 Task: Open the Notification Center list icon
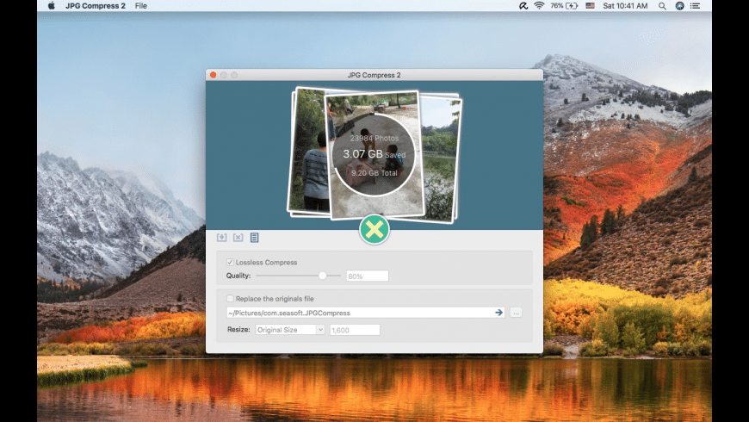point(696,6)
